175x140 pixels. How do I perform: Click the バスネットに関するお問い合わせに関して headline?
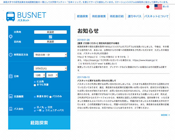click(97, 80)
